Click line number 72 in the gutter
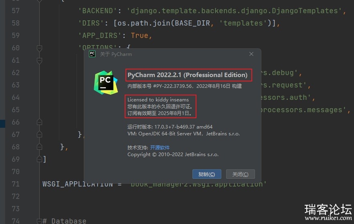Image resolution: width=354 pixels, height=224 pixels. [x=16, y=196]
